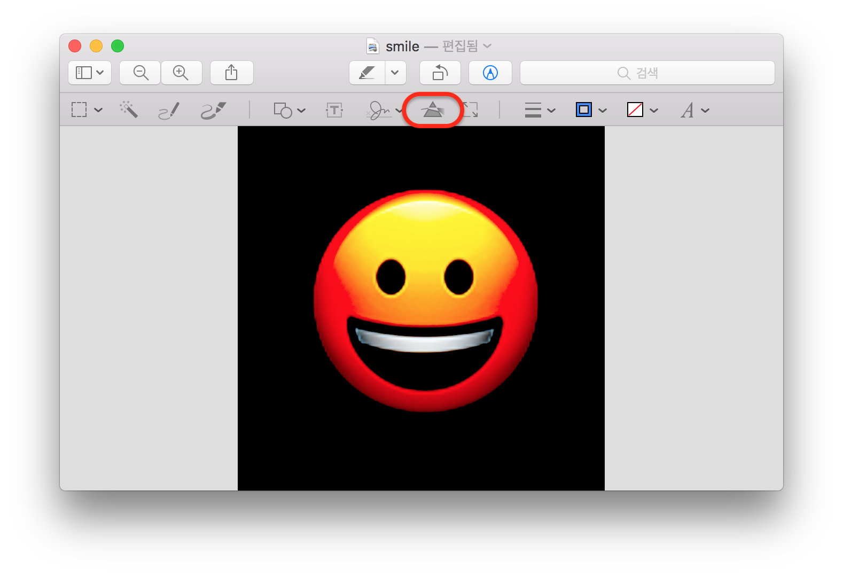
Task: Open the Signature tool
Action: tap(379, 110)
